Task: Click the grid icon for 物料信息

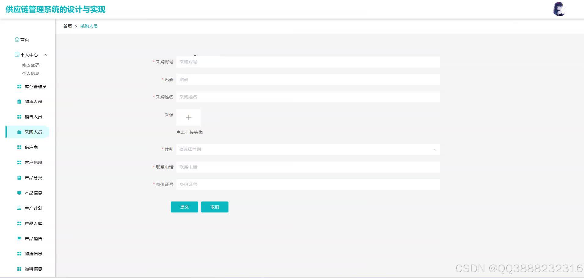Action: (19, 269)
